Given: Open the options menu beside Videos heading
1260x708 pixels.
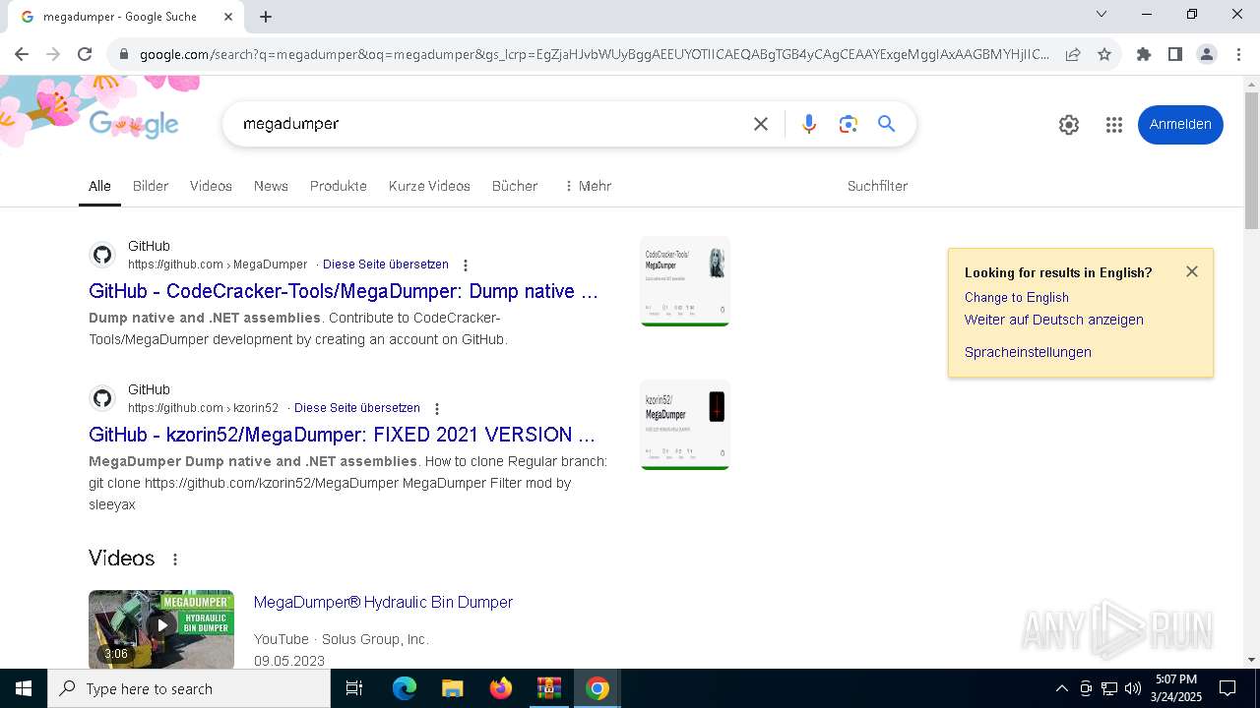Looking at the screenshot, I should pos(175,560).
